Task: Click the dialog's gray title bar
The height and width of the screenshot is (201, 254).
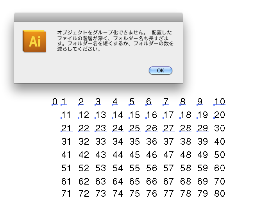Action: pos(98,17)
